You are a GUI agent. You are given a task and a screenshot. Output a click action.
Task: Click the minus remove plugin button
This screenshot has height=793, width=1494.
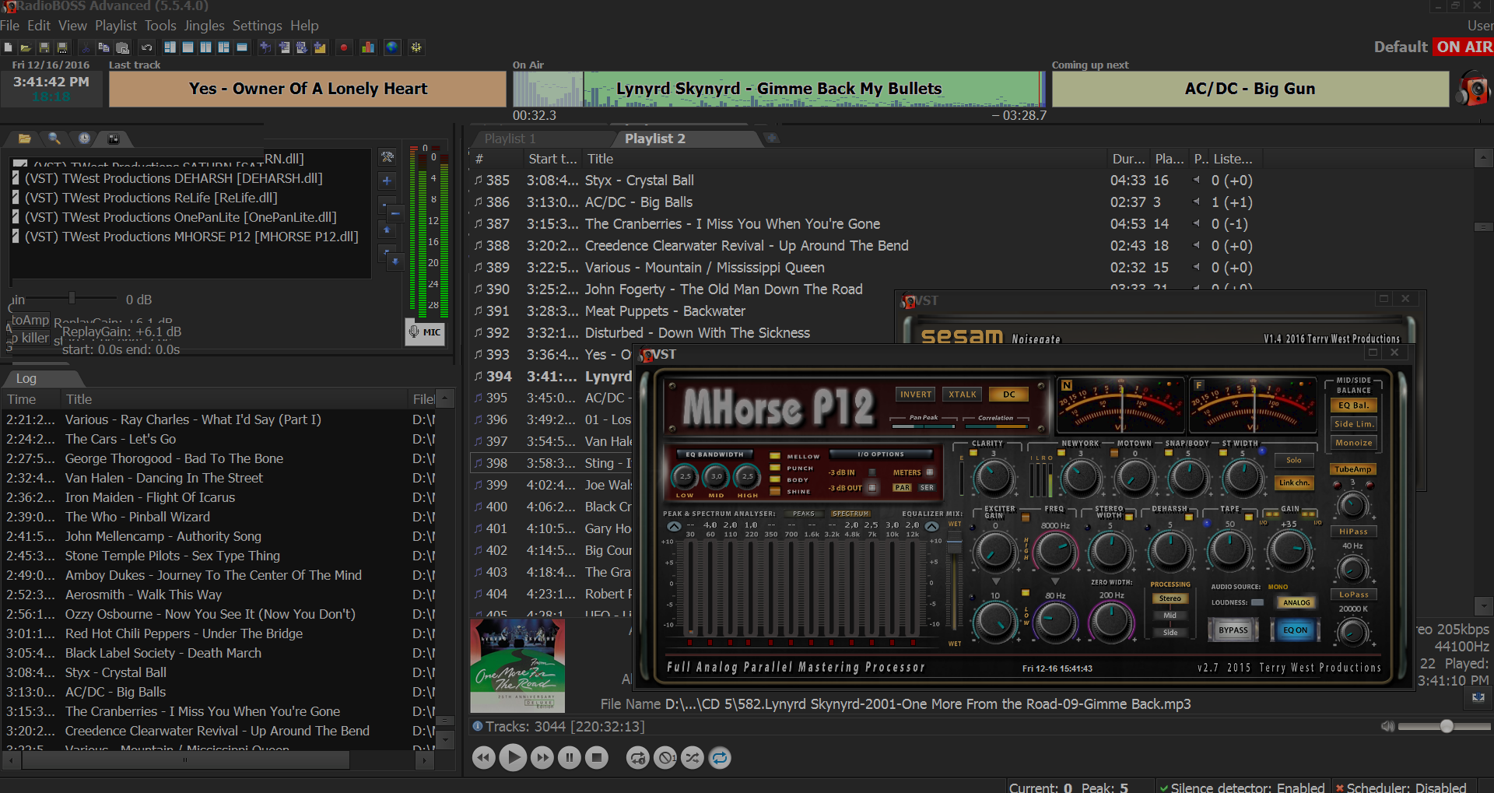[394, 213]
